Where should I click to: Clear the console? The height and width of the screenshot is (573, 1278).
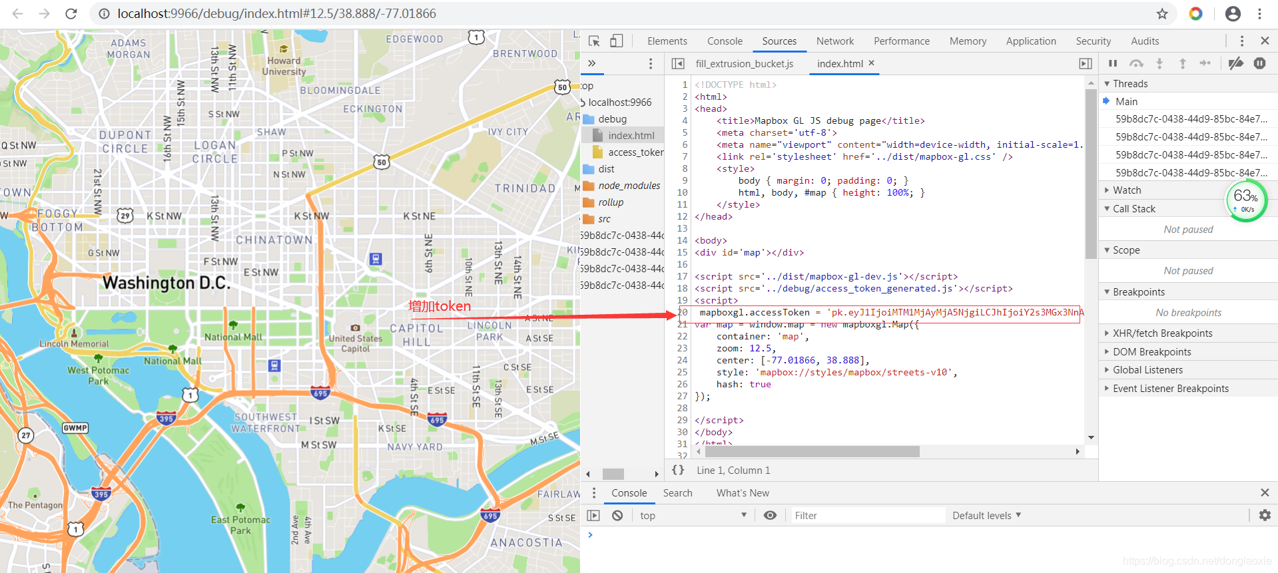tap(617, 516)
